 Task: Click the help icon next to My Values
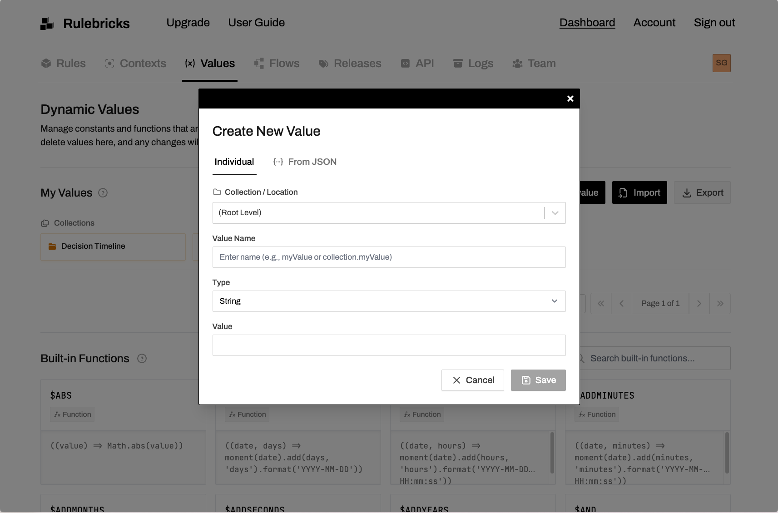[103, 193]
